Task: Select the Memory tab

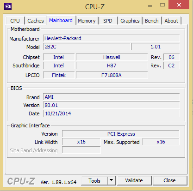Action: pyautogui.click(x=87, y=21)
